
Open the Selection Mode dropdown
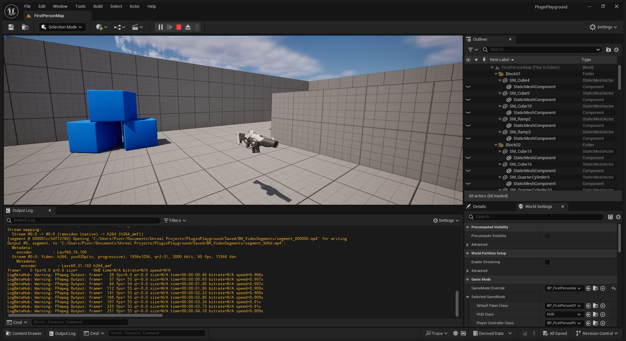click(62, 27)
